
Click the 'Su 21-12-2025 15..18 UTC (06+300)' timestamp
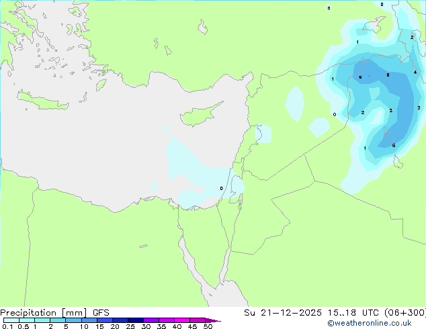(x=335, y=313)
